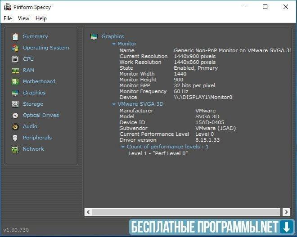Click the Speccy app icon in title bar
This screenshot has height=237, width=297.
8,7
